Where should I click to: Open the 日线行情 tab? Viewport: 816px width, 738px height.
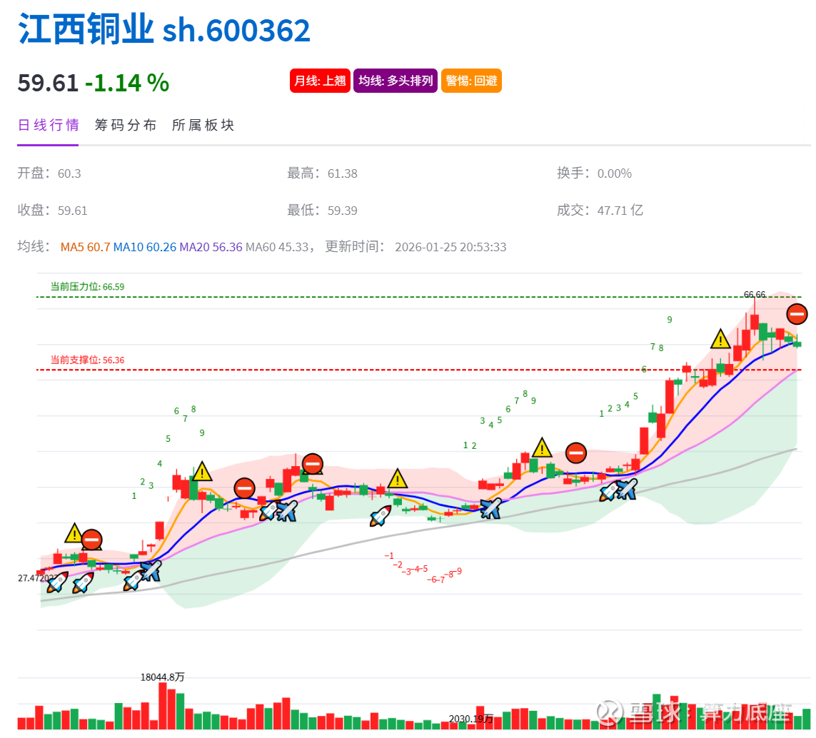pyautogui.click(x=48, y=125)
